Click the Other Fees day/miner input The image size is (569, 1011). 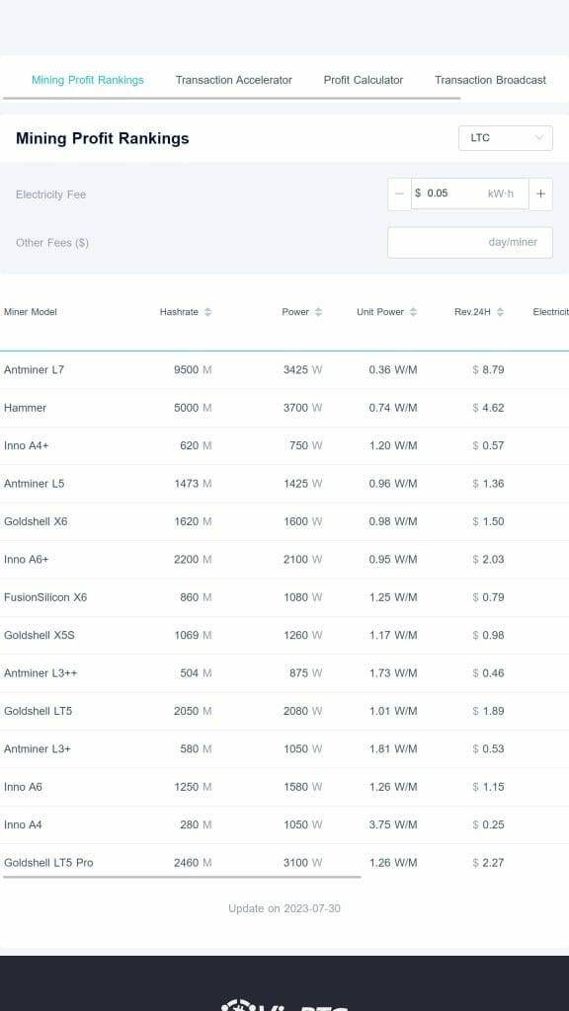(469, 243)
